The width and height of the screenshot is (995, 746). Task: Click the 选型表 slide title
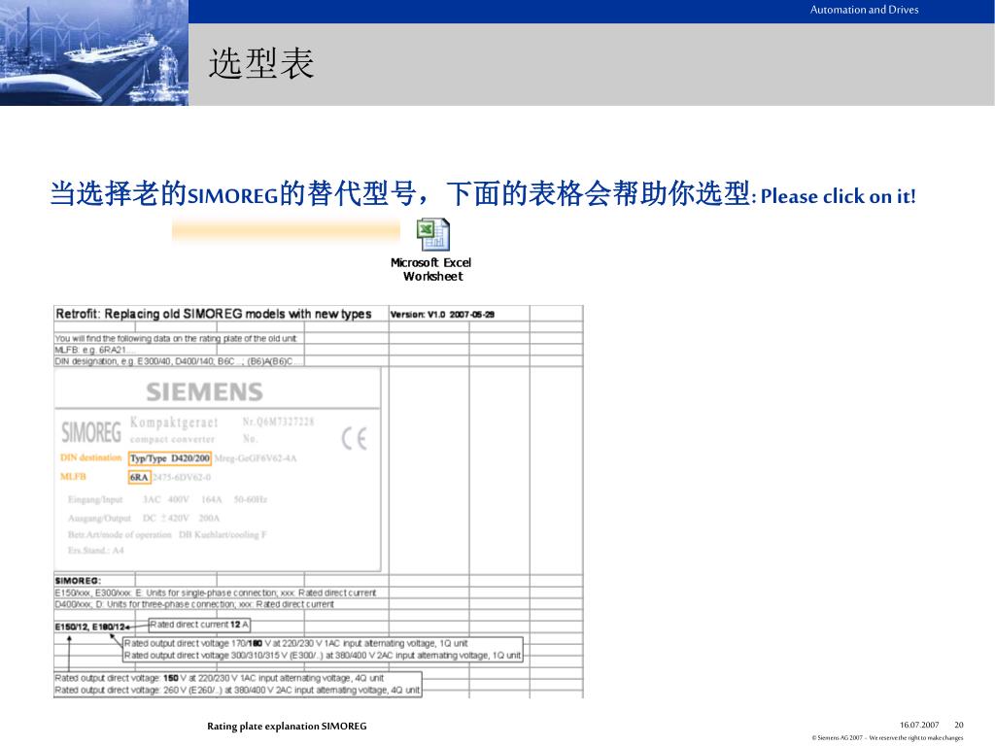tap(261, 63)
